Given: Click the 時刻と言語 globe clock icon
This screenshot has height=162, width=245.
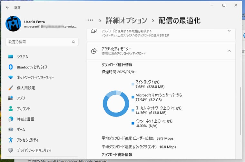Looking at the screenshot, I should [x=11, y=119].
